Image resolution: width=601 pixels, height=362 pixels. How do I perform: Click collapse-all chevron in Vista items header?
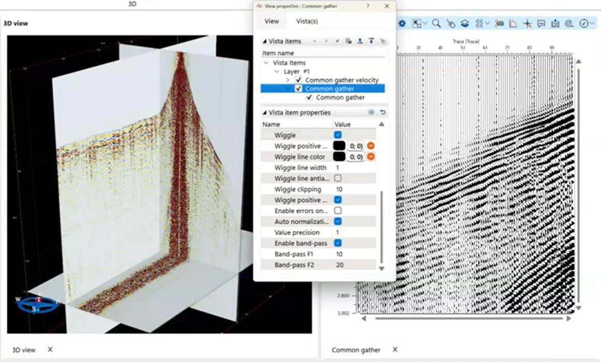[315, 41]
